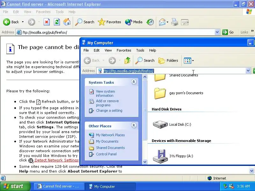Collapse System Tasks panel
The image size is (255, 191).
coord(134,82)
